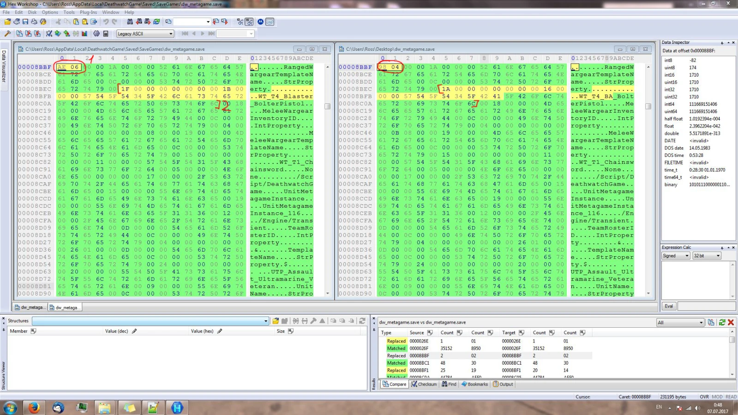
Task: Open the 32 bit size dropdown
Action: click(x=718, y=256)
